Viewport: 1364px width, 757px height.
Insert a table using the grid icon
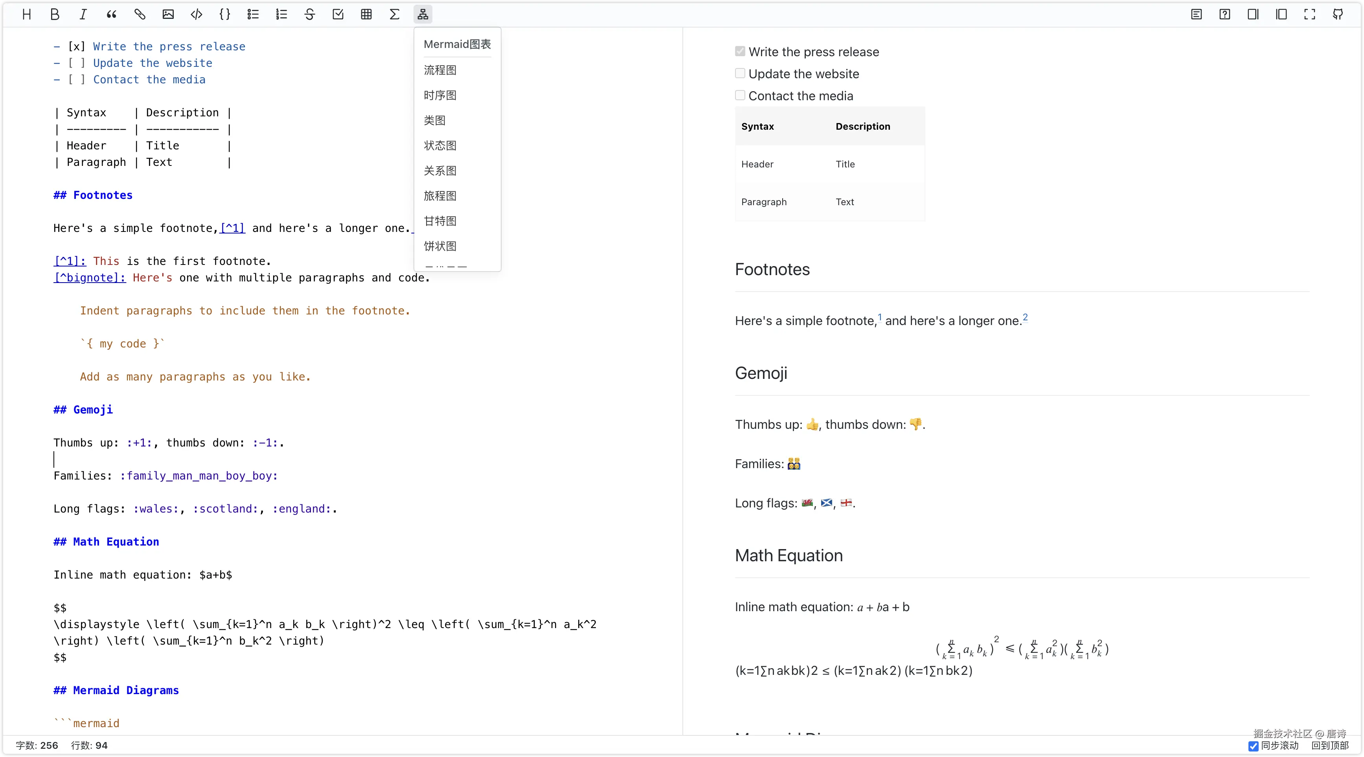[x=366, y=14]
